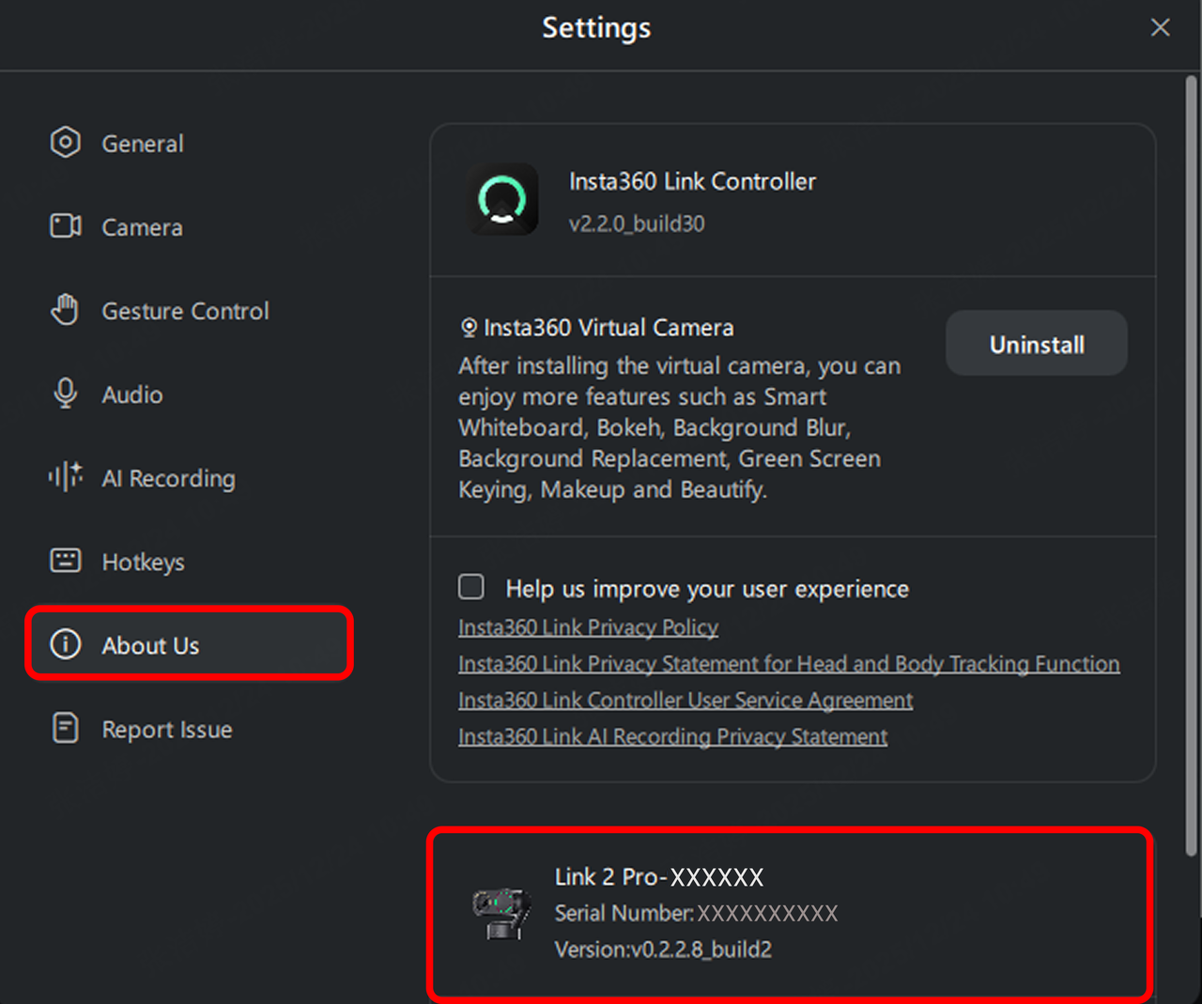Click the About Us info icon
This screenshot has height=1004, width=1202.
65,645
